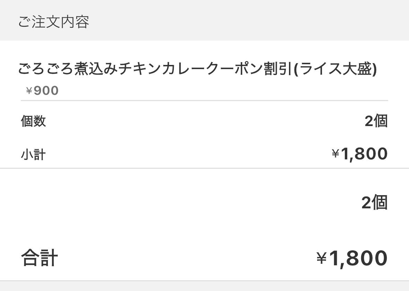Tap the ¥1,800 subtotal amount
Screen dimensions: 409x291
(x=360, y=154)
